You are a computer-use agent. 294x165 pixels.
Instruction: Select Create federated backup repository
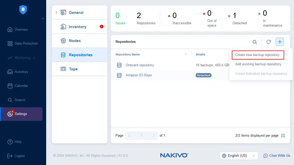coord(261,74)
